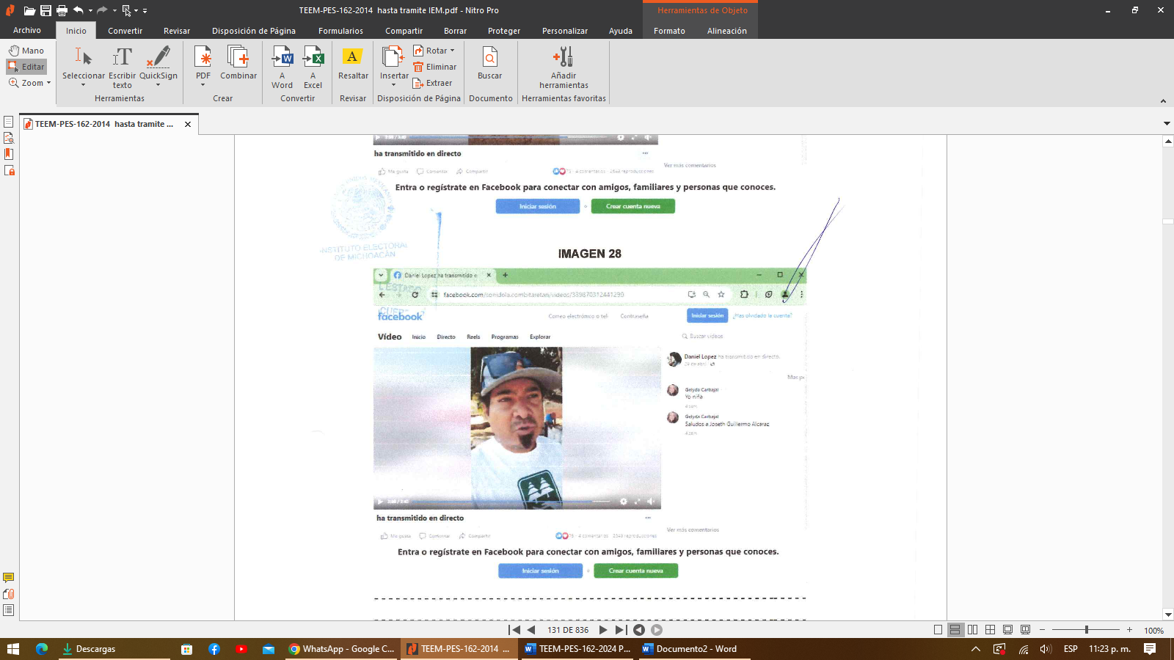Open the document tabs list dropdown
1174x660 pixels.
tap(1167, 123)
